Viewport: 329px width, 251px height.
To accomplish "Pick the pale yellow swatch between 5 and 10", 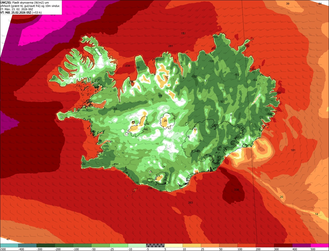I will click(173, 245).
